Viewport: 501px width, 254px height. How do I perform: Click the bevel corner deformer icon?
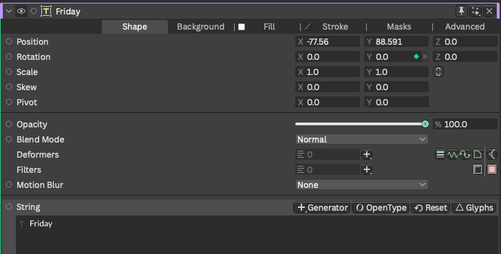click(478, 154)
